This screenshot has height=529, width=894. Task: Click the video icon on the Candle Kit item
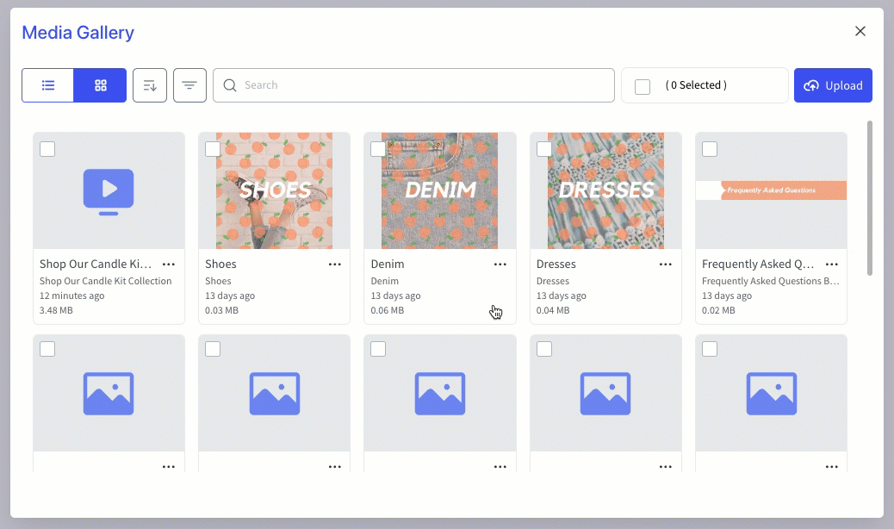109,191
